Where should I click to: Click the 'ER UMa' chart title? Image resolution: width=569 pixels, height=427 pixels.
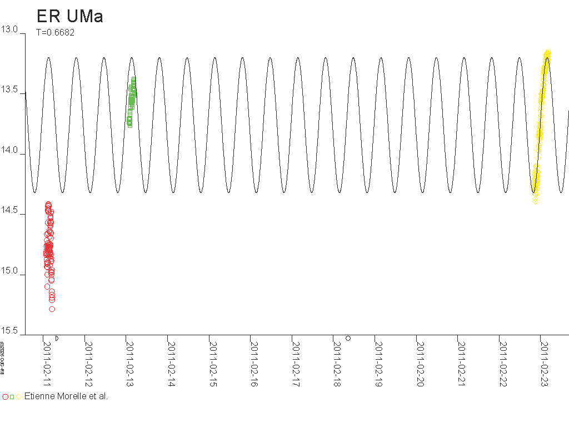click(x=69, y=16)
